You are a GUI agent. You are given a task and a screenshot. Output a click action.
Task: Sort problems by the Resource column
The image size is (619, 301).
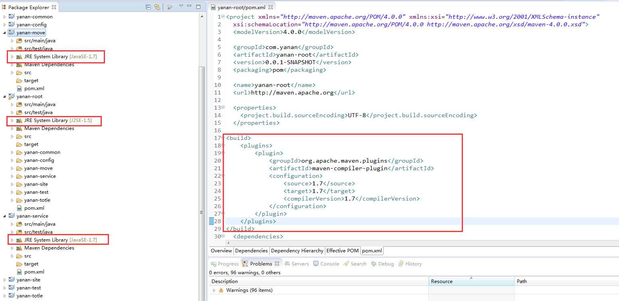click(471, 281)
